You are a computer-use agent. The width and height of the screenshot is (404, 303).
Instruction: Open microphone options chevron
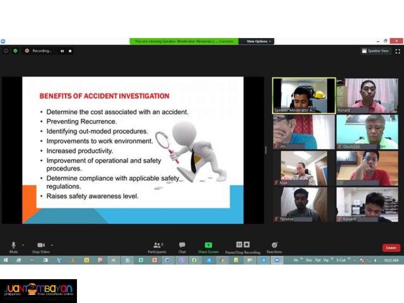click(22, 245)
